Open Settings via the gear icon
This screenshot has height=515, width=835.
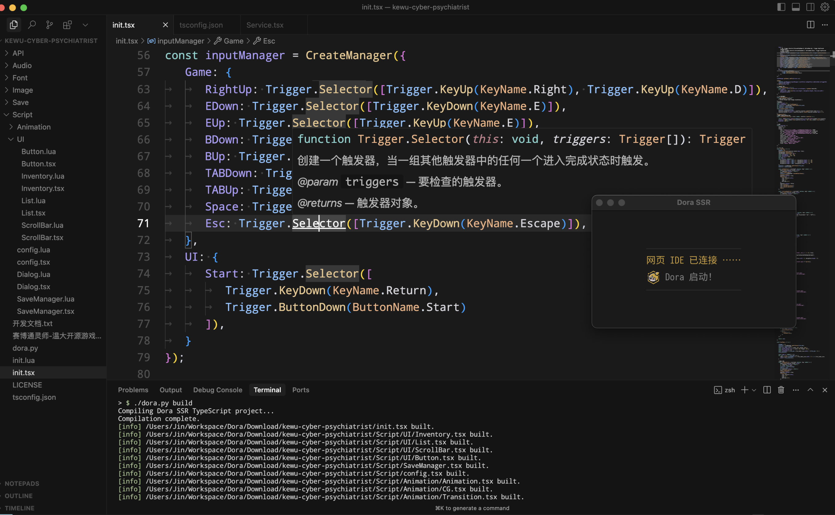coord(825,7)
